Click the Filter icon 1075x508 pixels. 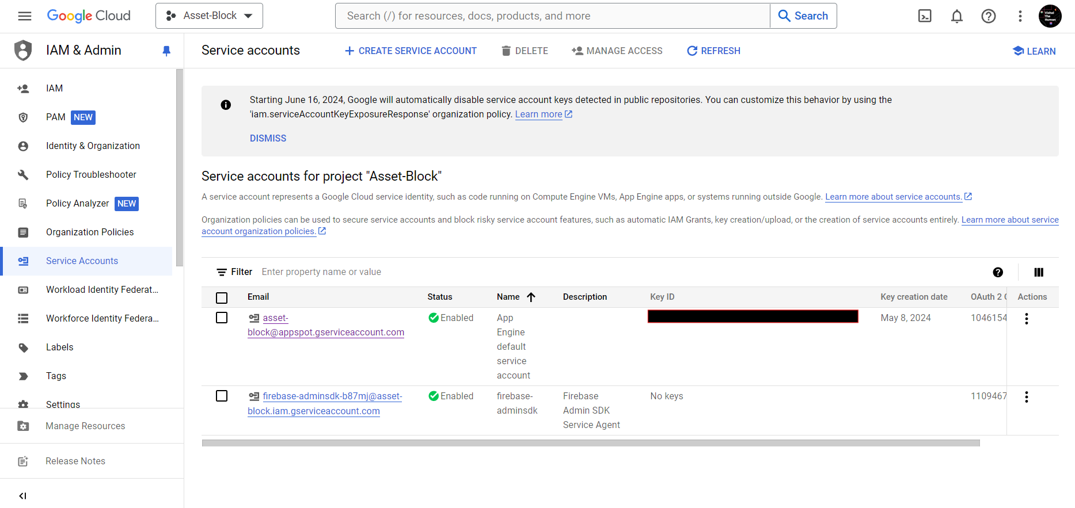pos(222,272)
